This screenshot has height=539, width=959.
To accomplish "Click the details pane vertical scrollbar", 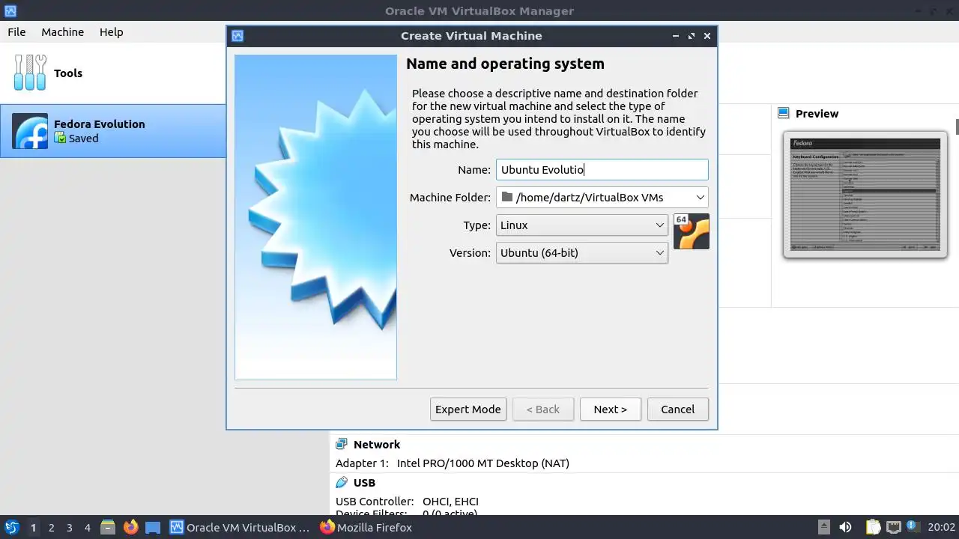I will click(956, 126).
